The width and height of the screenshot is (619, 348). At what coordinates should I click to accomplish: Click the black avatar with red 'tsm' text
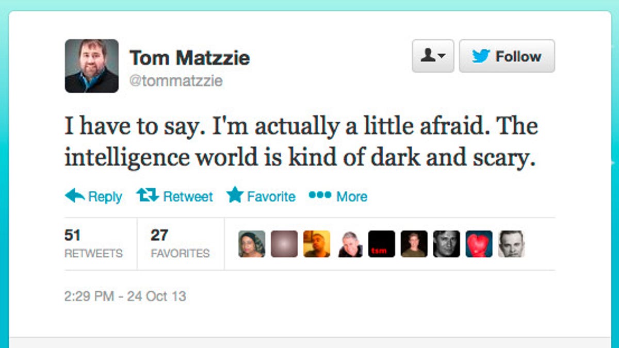click(x=382, y=244)
